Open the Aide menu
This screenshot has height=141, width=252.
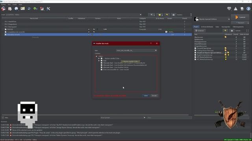click(x=20, y=4)
